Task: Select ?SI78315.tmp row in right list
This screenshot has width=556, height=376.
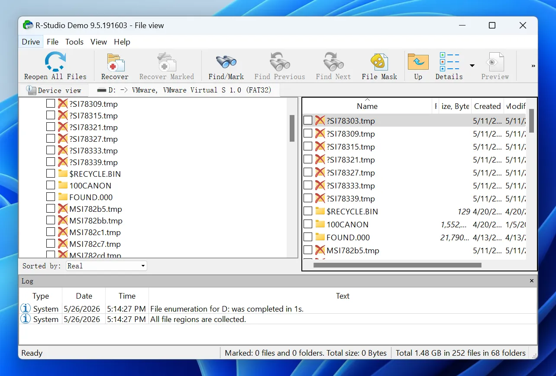Action: coord(415,147)
